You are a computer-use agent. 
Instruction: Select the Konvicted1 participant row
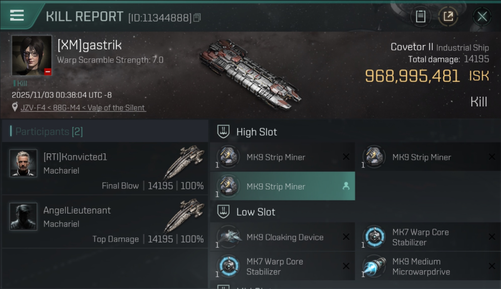pyautogui.click(x=105, y=168)
